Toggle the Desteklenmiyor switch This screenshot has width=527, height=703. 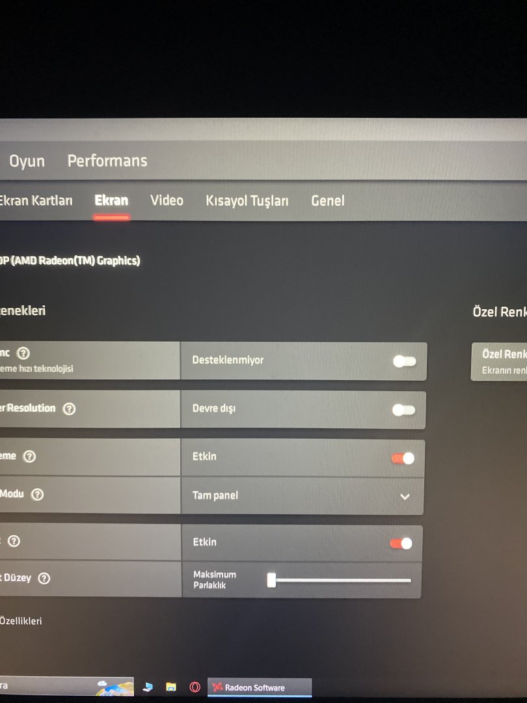coord(405,361)
